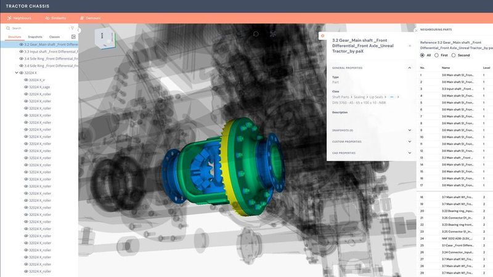Open the Sealing class link
This screenshot has width=493, height=277.
click(x=359, y=97)
